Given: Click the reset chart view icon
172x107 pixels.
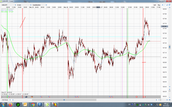Looking at the screenshot, I should (x=170, y=100).
